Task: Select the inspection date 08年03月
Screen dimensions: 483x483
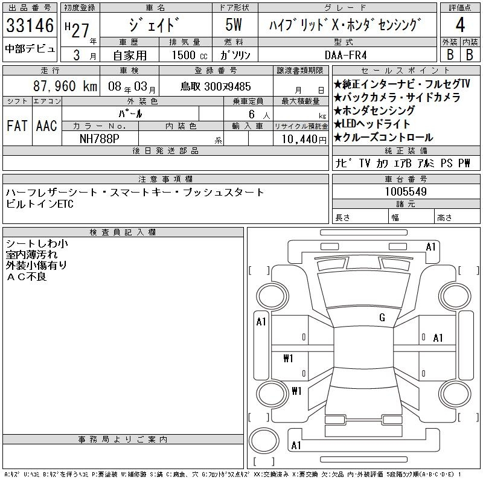Action: click(132, 86)
